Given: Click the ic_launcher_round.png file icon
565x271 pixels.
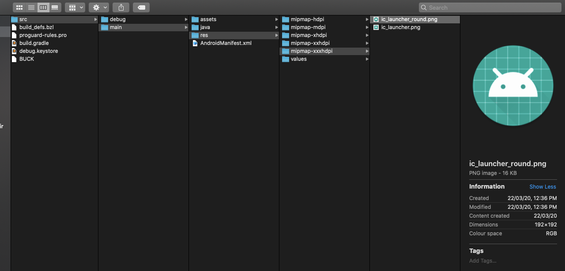Looking at the screenshot, I should point(376,19).
